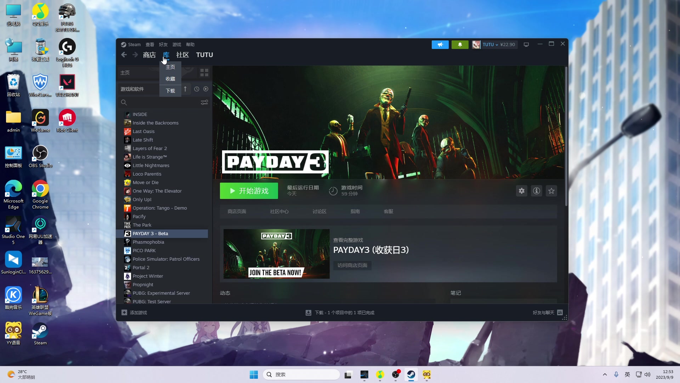Open the 客服 tab
680x383 pixels.
click(x=389, y=211)
